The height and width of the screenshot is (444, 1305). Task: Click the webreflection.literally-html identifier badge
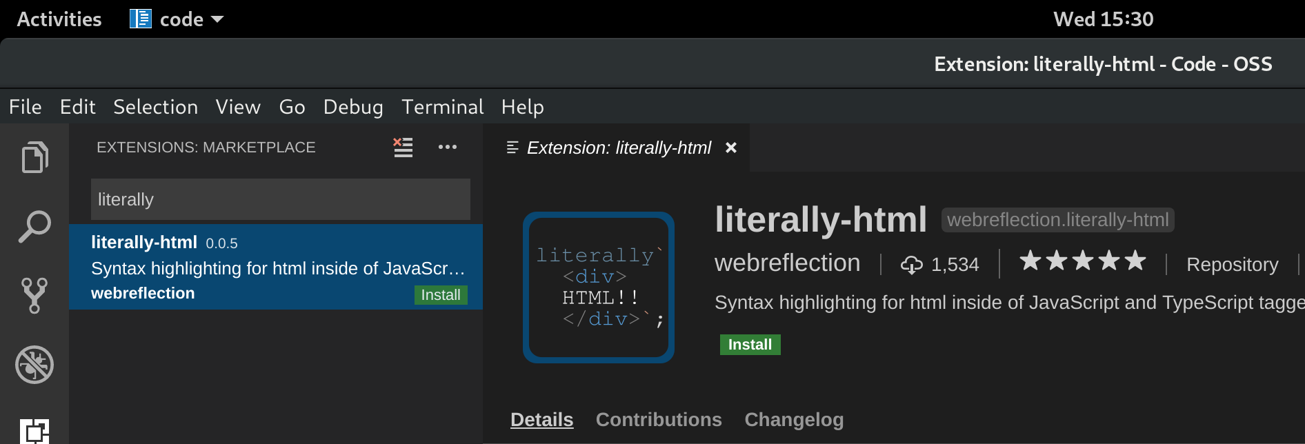click(1058, 220)
